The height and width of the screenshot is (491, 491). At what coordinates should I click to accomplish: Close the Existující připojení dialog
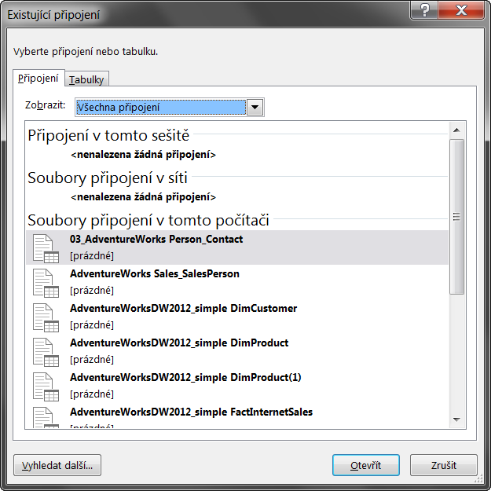[x=462, y=10]
